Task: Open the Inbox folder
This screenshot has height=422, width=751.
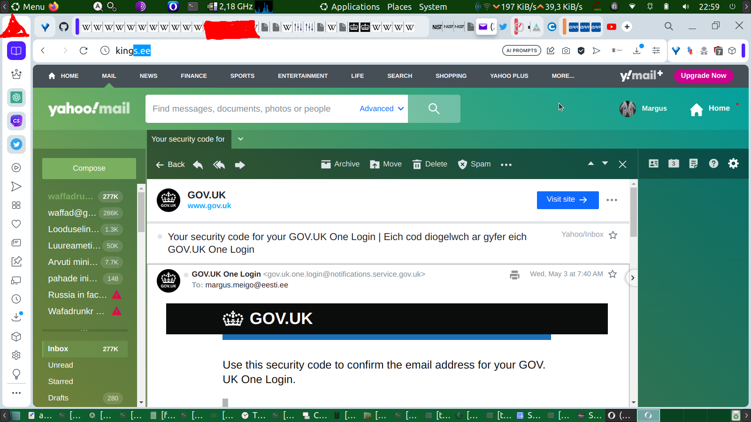Action: (85, 349)
